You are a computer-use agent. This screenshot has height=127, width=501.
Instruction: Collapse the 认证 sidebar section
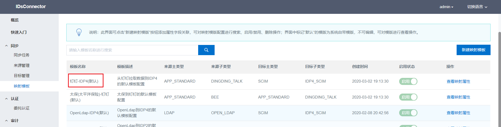point(7,99)
